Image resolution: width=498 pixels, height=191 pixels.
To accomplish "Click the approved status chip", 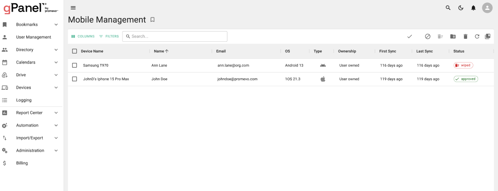I will [x=466, y=79].
